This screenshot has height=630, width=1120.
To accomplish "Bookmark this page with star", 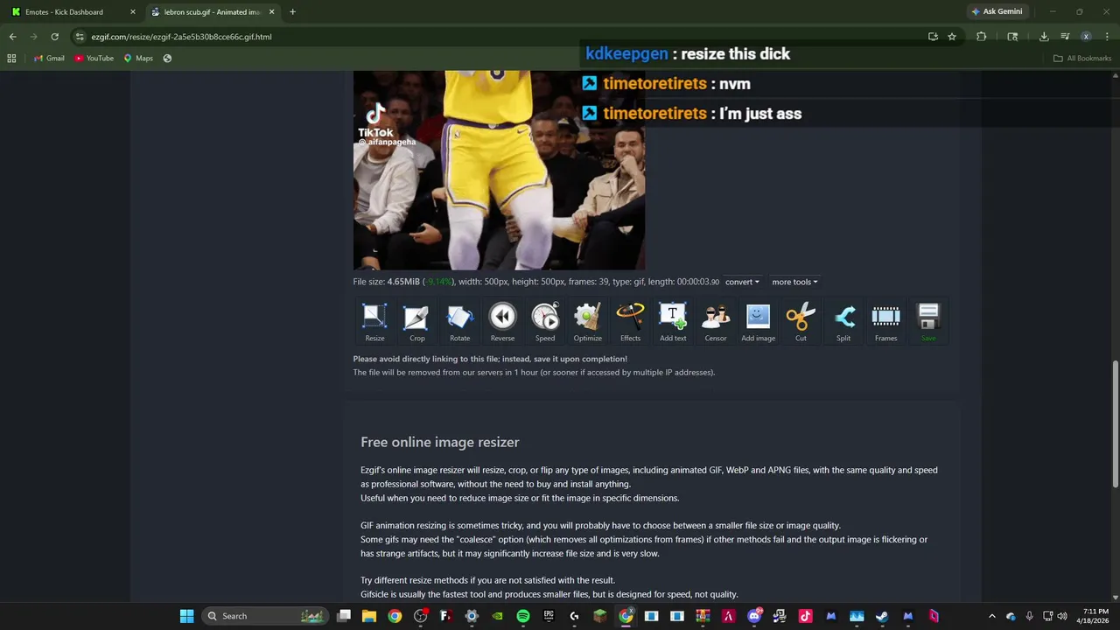I will point(952,37).
